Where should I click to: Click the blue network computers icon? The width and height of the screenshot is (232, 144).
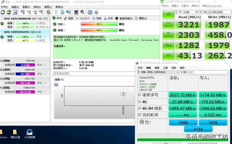click(69, 12)
